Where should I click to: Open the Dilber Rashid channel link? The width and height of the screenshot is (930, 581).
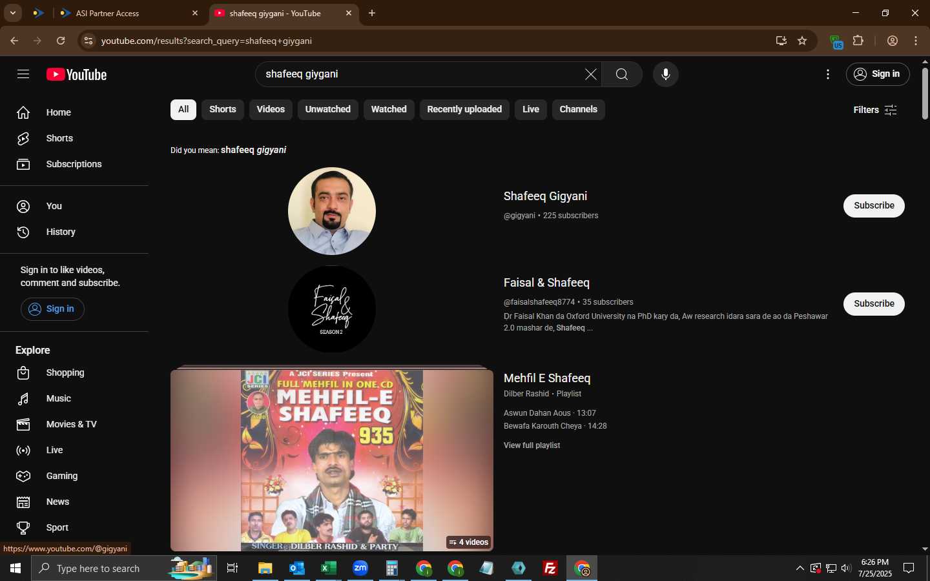(526, 394)
